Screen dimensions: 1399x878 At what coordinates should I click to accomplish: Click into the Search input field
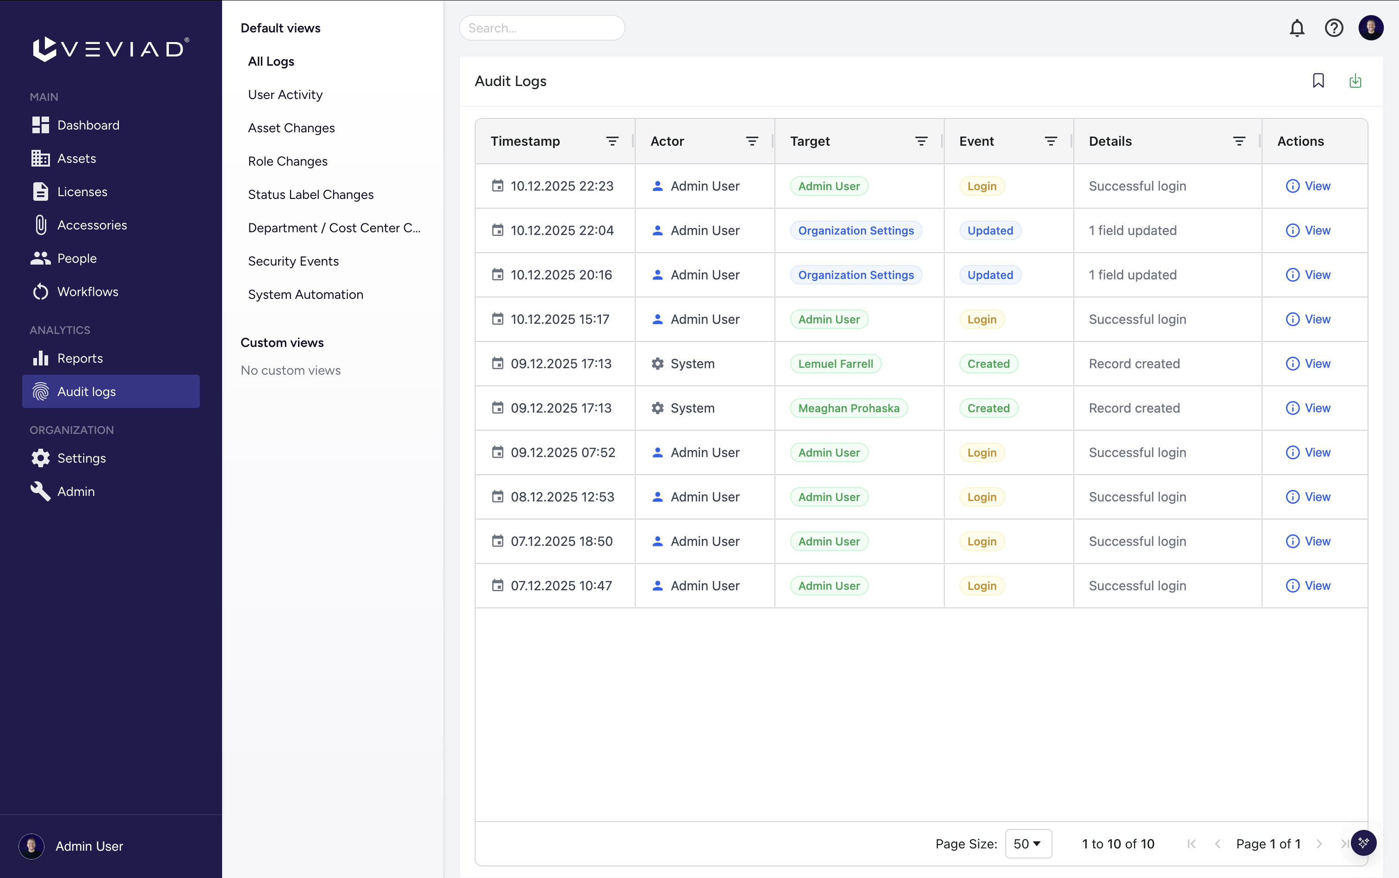541,28
